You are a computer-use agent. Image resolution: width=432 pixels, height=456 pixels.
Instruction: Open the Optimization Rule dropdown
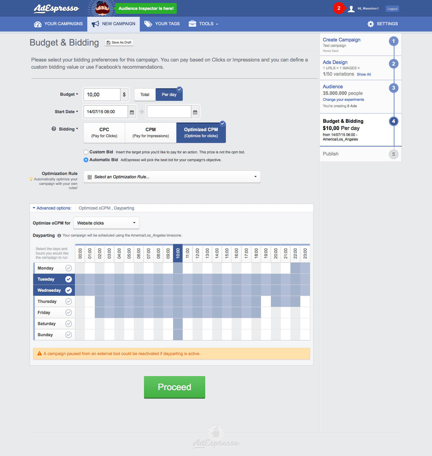coord(172,177)
